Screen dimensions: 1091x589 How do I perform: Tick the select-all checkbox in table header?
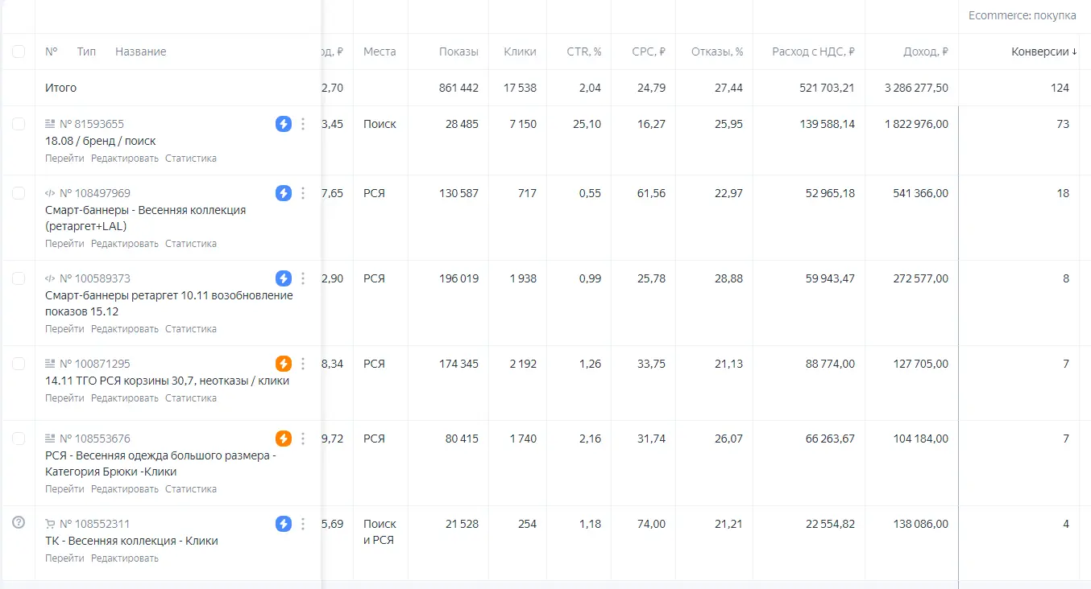click(19, 51)
